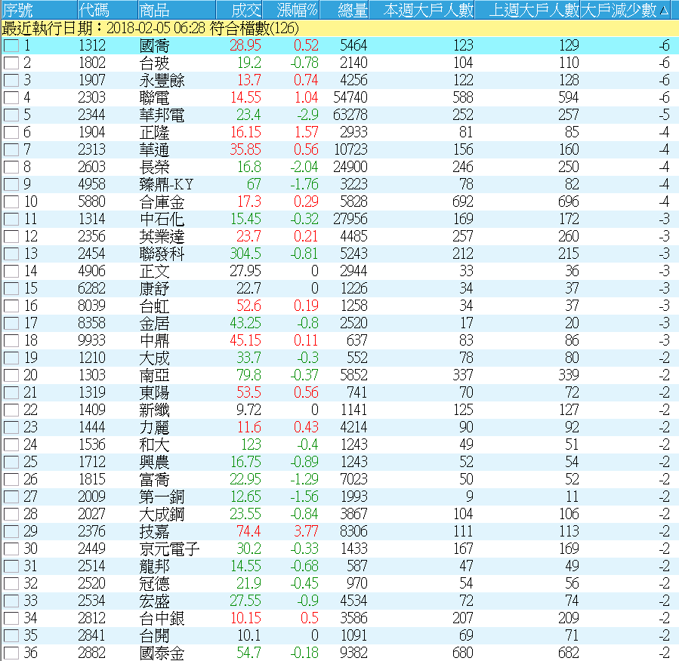Click volume 24900 of 長榮
The image size is (679, 661).
click(x=350, y=167)
